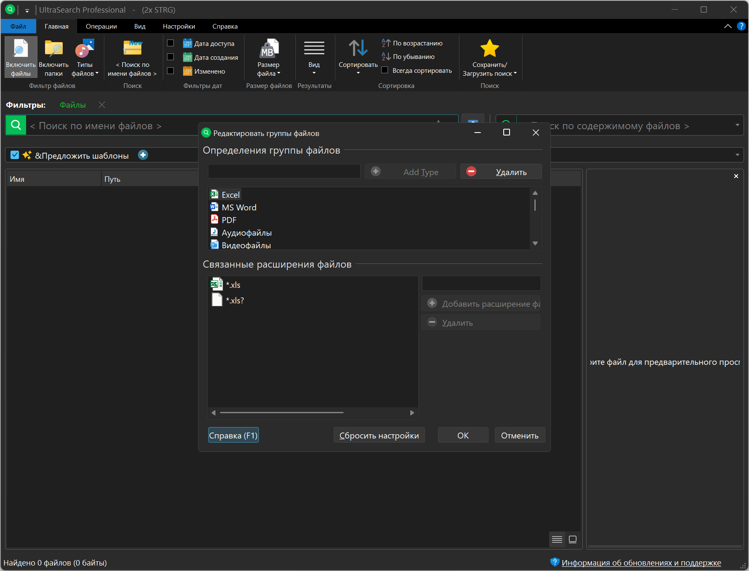Switch to the preview pane layout icon

click(573, 539)
